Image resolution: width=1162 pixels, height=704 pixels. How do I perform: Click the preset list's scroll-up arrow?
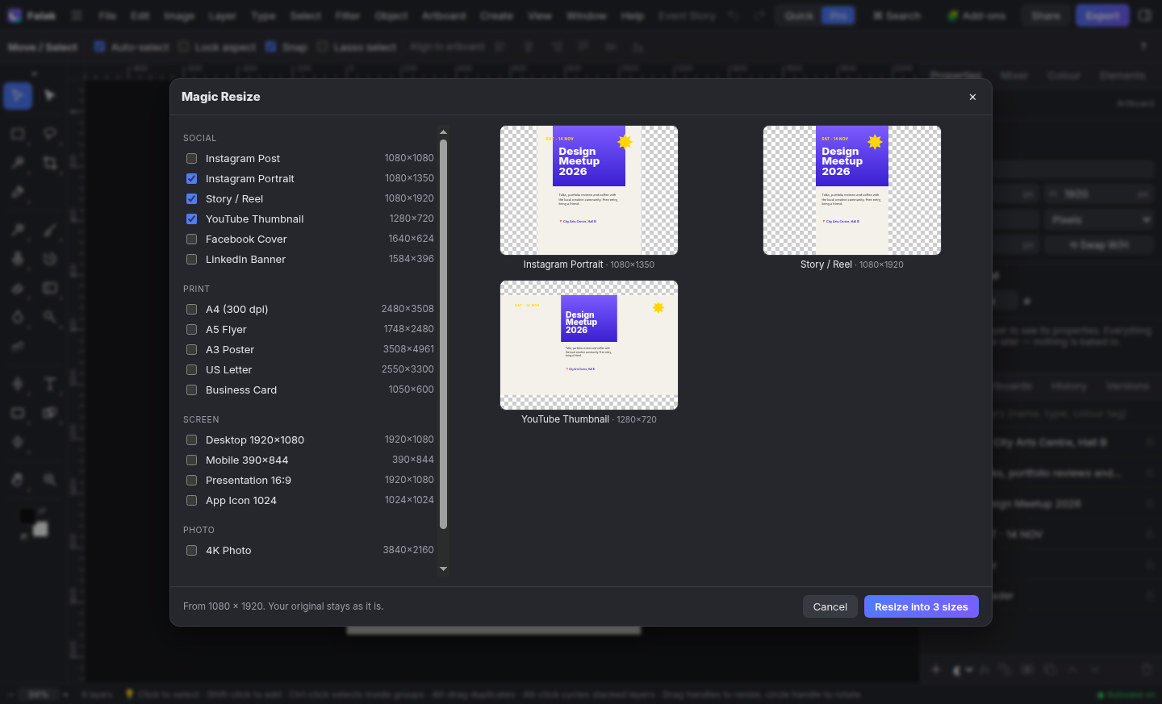[x=443, y=131]
